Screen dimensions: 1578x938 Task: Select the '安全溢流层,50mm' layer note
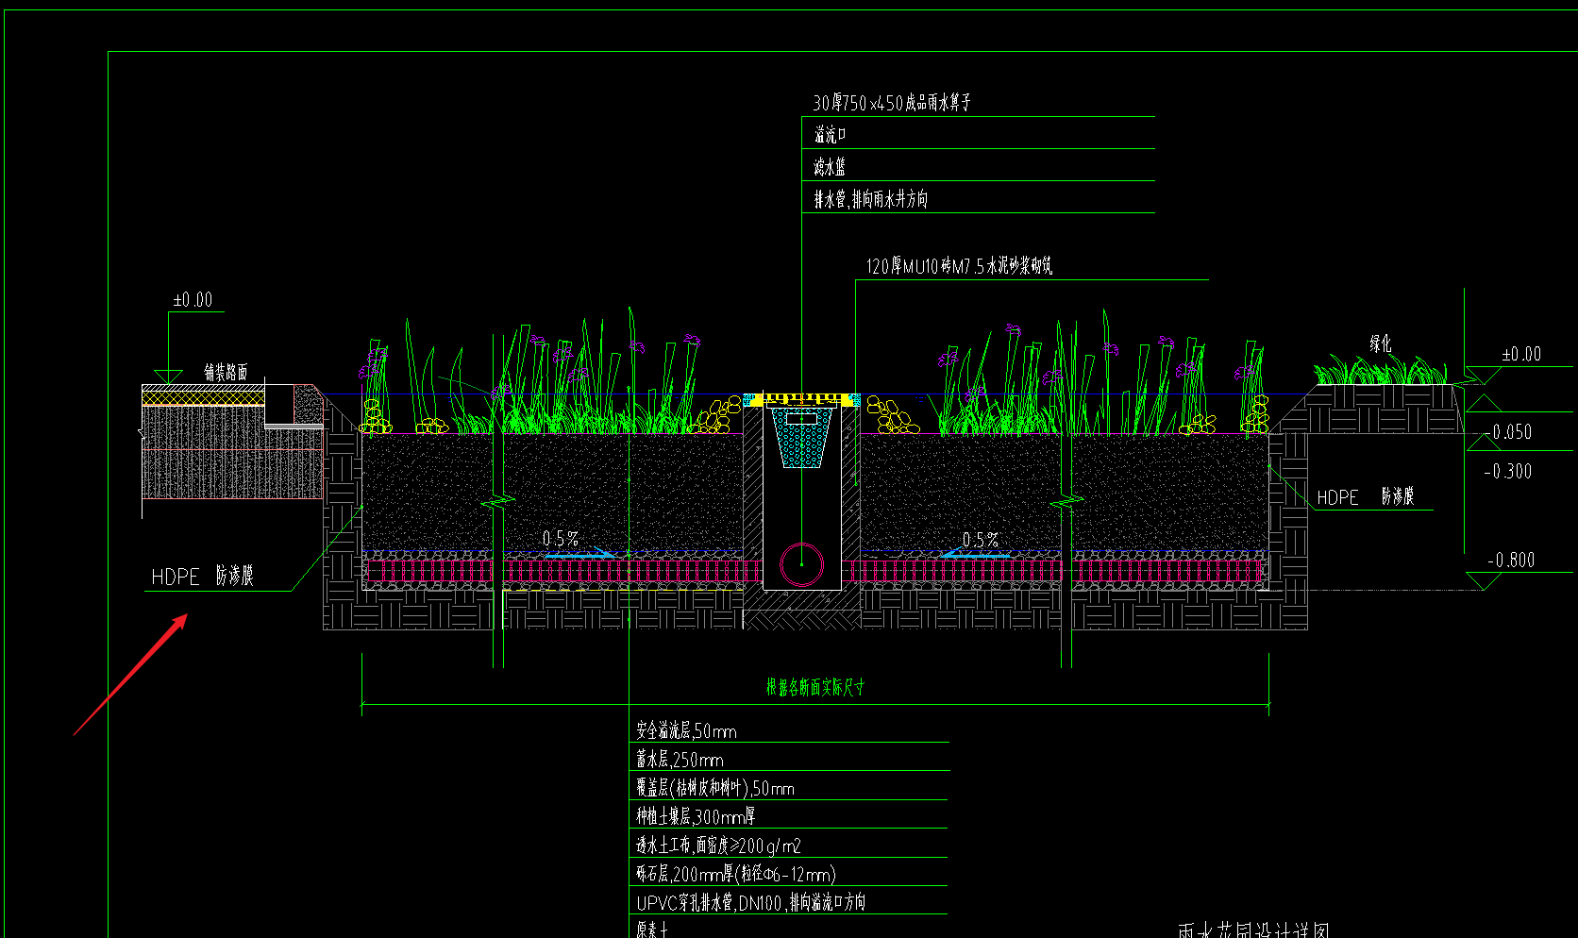click(686, 730)
